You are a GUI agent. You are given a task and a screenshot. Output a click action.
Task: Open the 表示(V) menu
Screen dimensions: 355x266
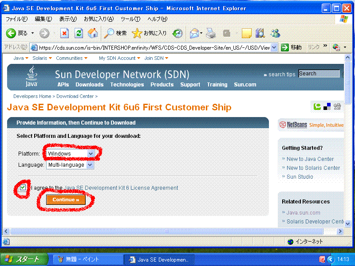[68, 19]
